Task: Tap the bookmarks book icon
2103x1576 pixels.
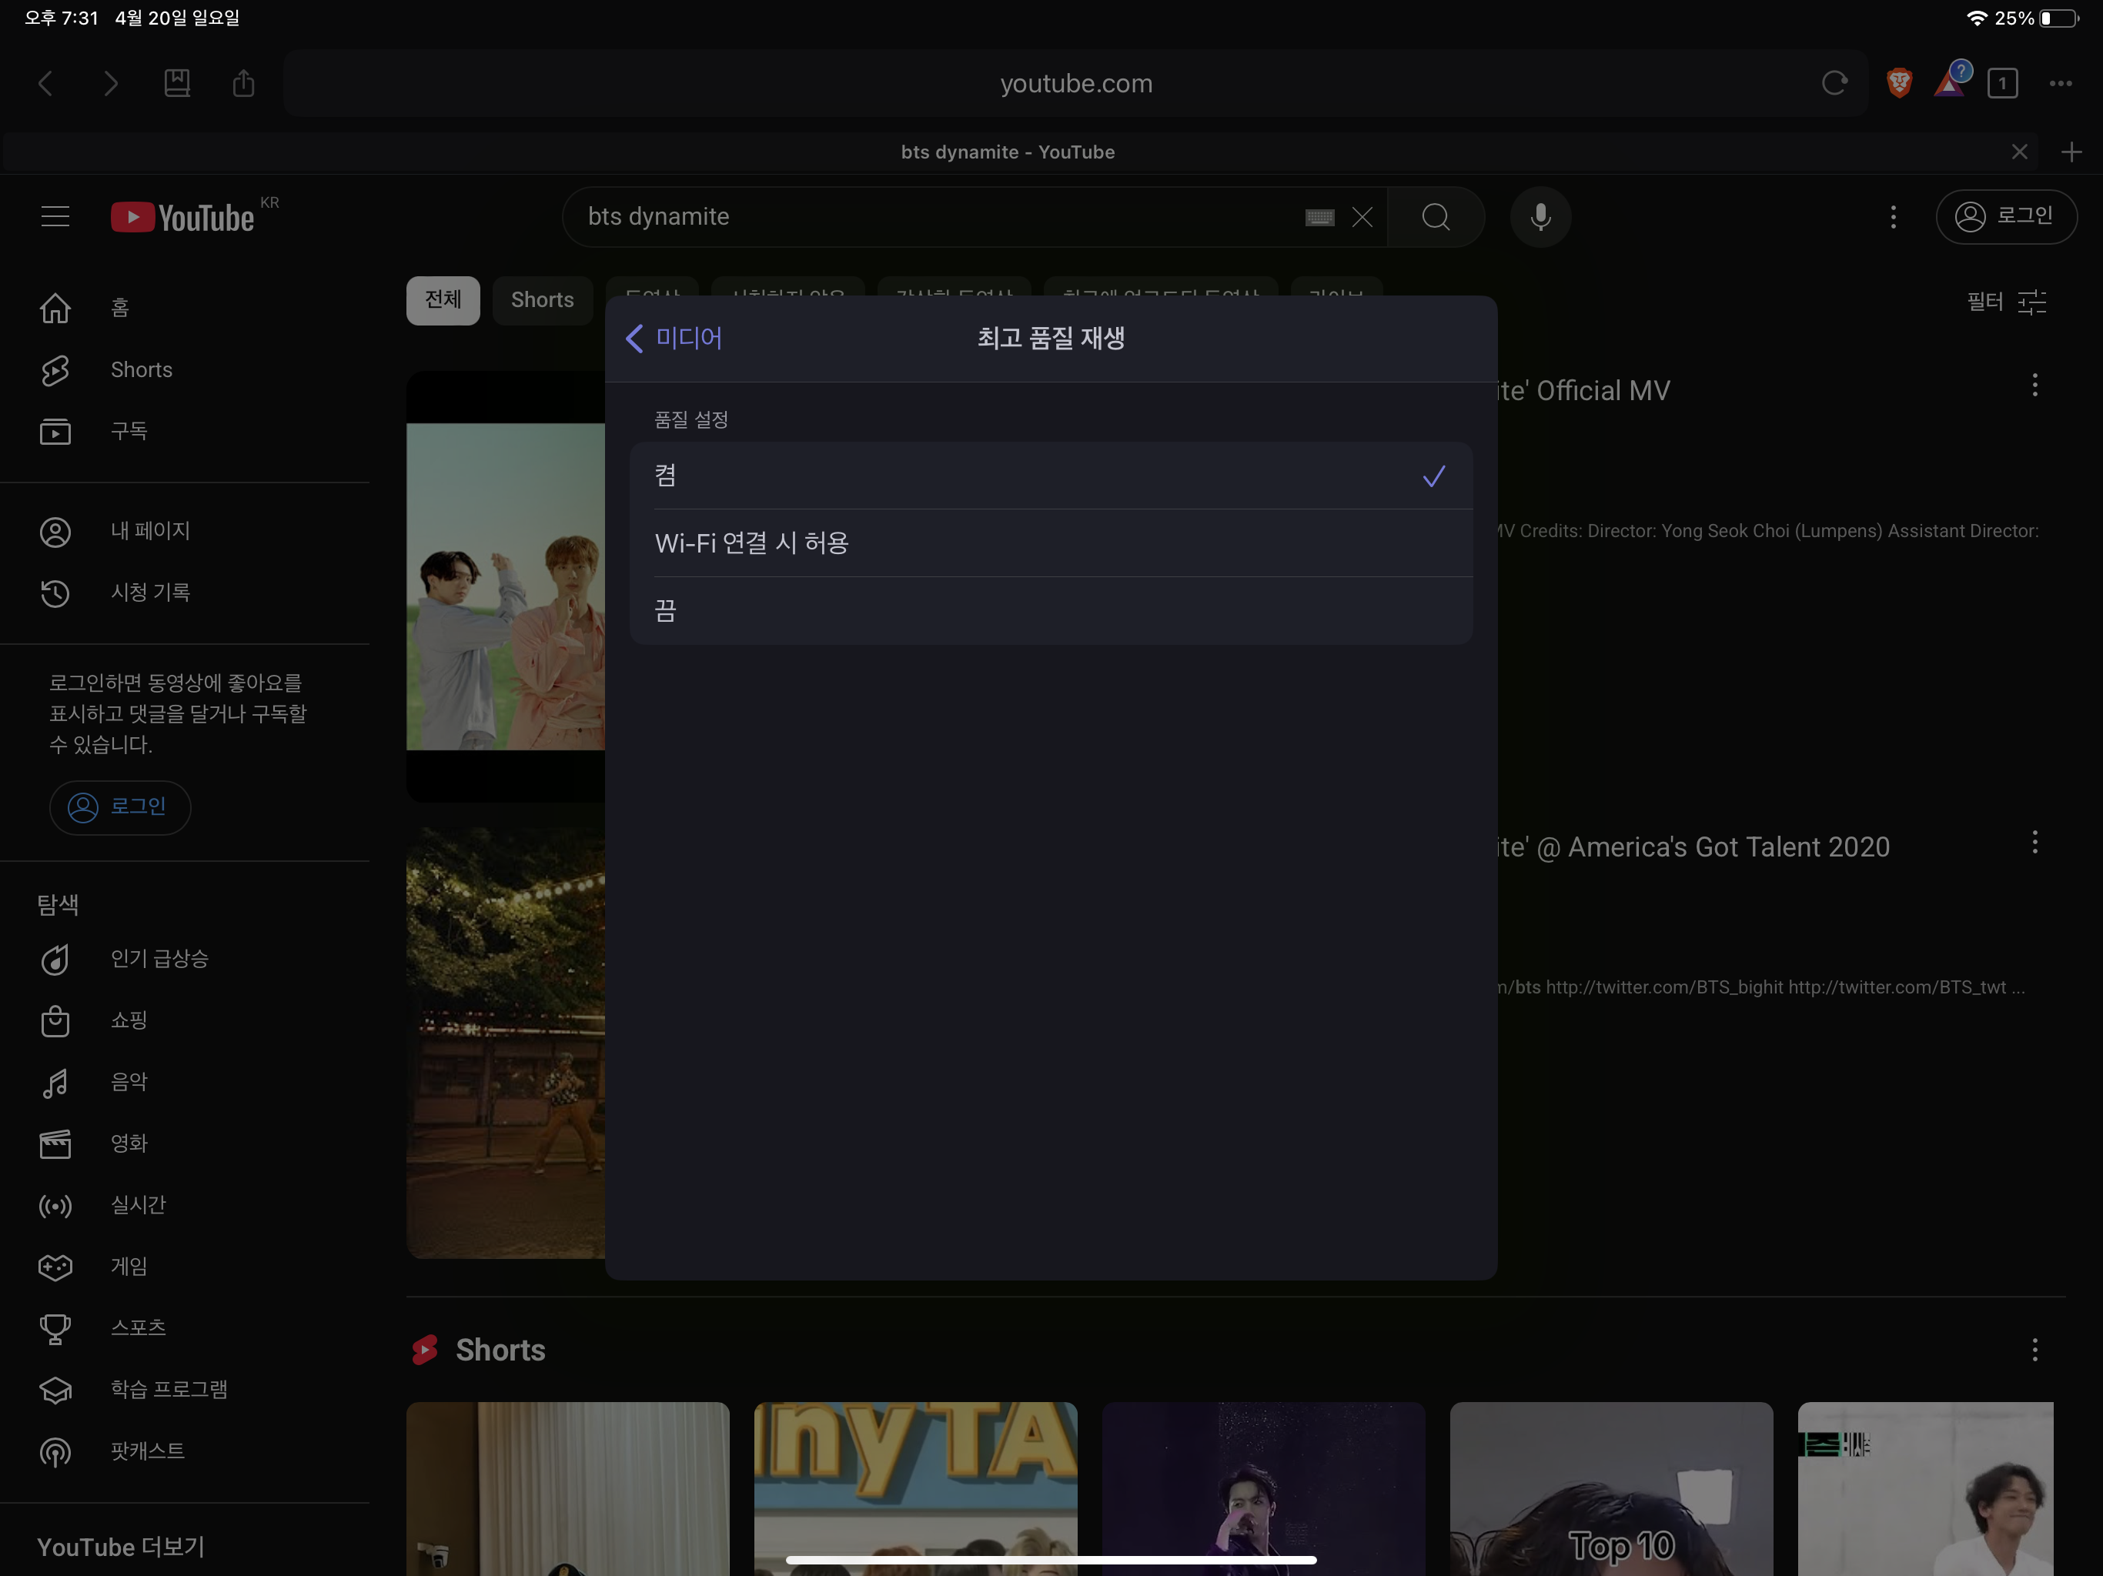Action: [x=177, y=84]
